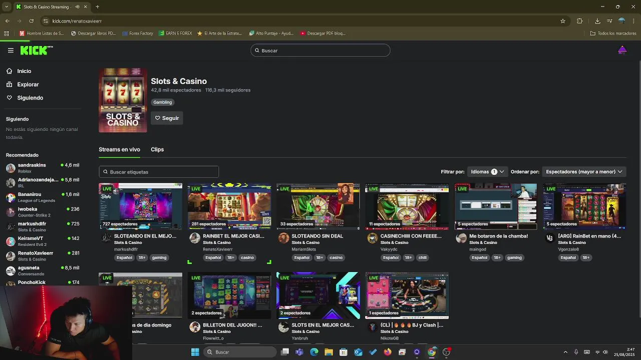Viewport: 641px width, 360px height.
Task: Click the Buscar etiquetas tag search field
Action: tap(159, 171)
